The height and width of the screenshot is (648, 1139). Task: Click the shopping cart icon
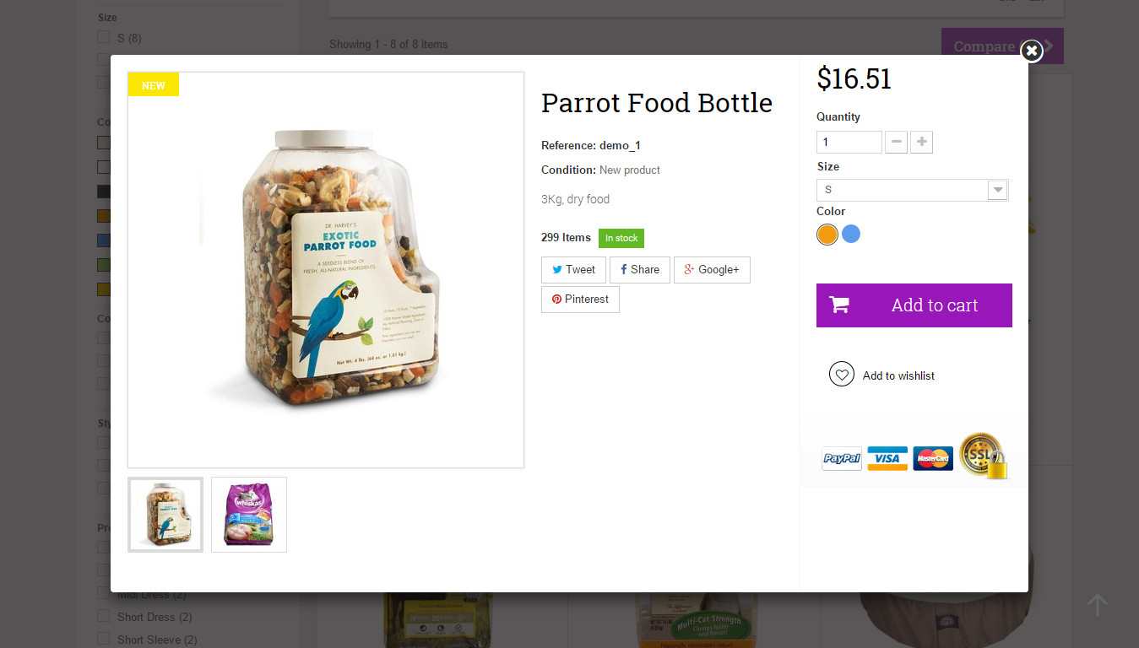[x=839, y=305]
